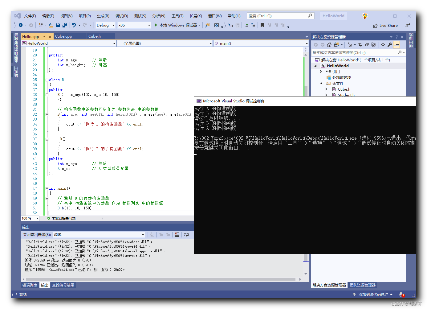Click Show All Files icon in Solution Explorer
The width and height of the screenshot is (427, 309).
coord(374,45)
